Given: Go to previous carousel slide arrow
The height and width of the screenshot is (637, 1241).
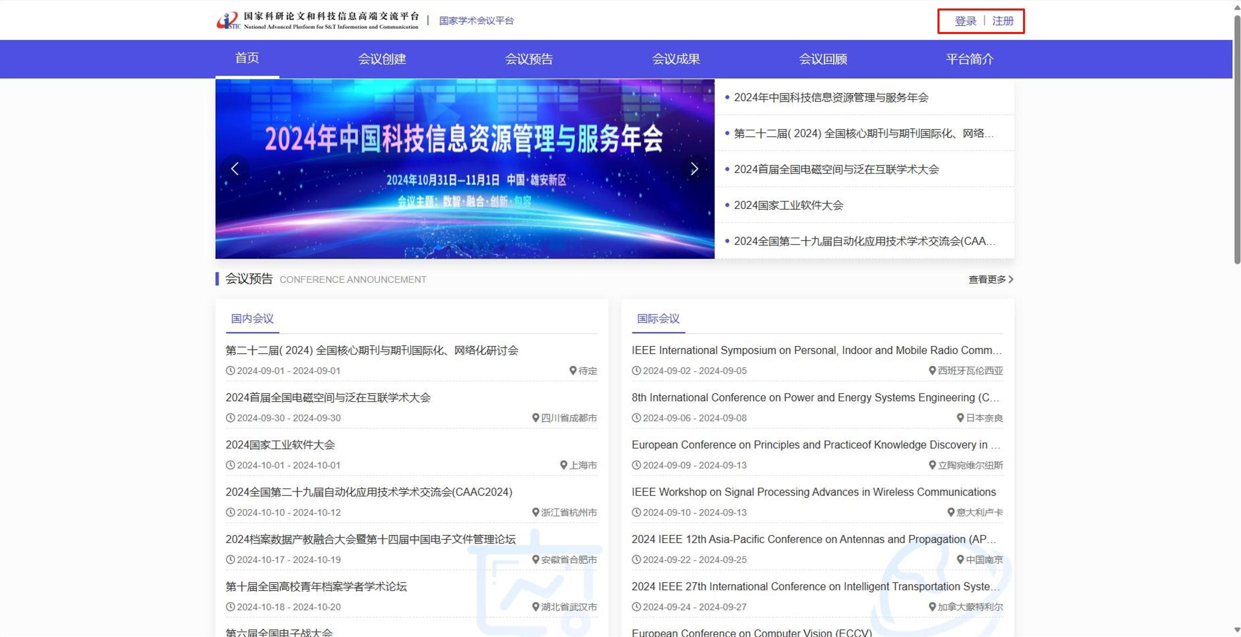Looking at the screenshot, I should [235, 169].
